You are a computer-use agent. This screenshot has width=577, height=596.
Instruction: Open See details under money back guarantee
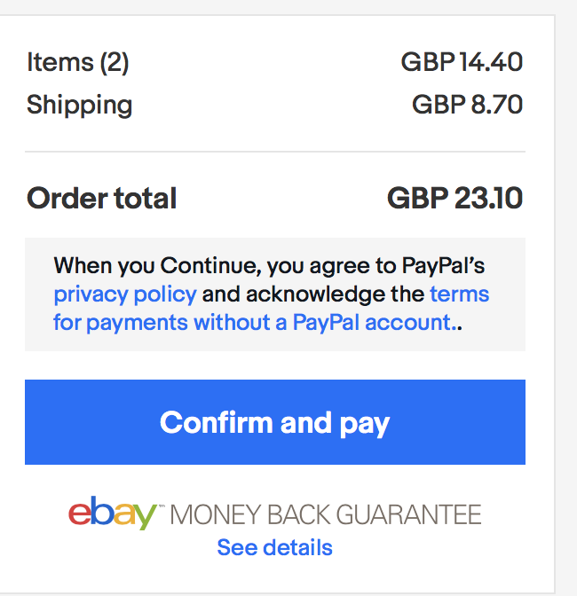(274, 547)
